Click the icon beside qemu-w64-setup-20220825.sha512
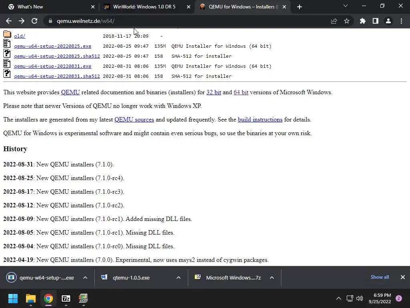 7,53
